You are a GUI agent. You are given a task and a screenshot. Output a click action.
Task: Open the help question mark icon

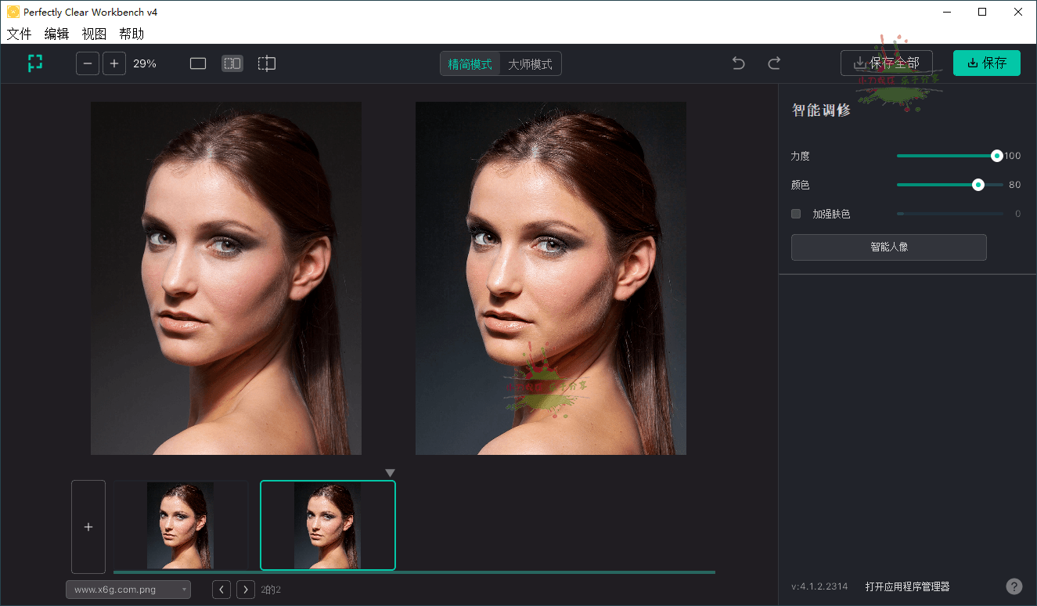coord(1014,586)
